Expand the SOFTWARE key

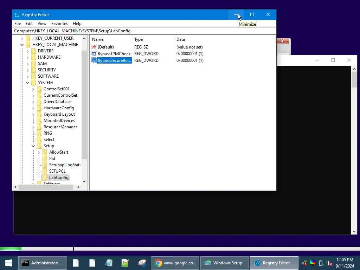click(27, 76)
